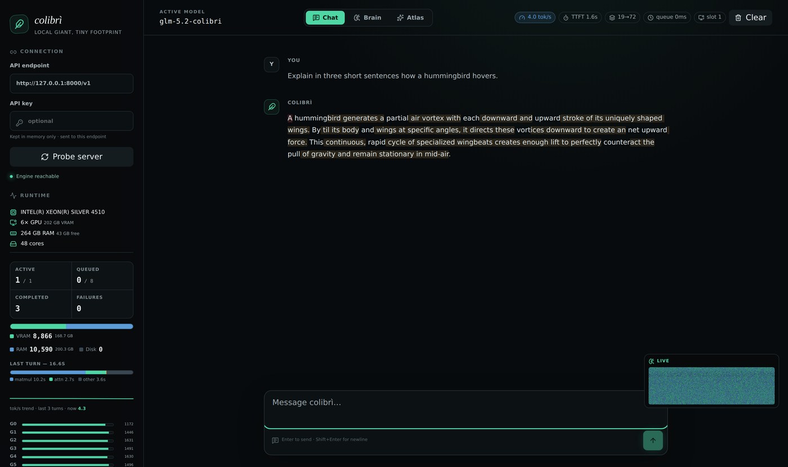Click the tok/s trend label
This screenshot has height=467, width=788.
click(x=48, y=409)
